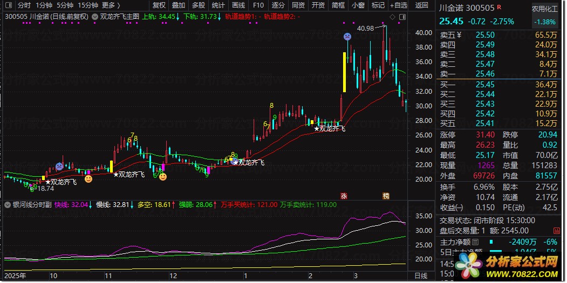Open the 画线 drawing tool
The image size is (567, 283).
click(x=238, y=5)
